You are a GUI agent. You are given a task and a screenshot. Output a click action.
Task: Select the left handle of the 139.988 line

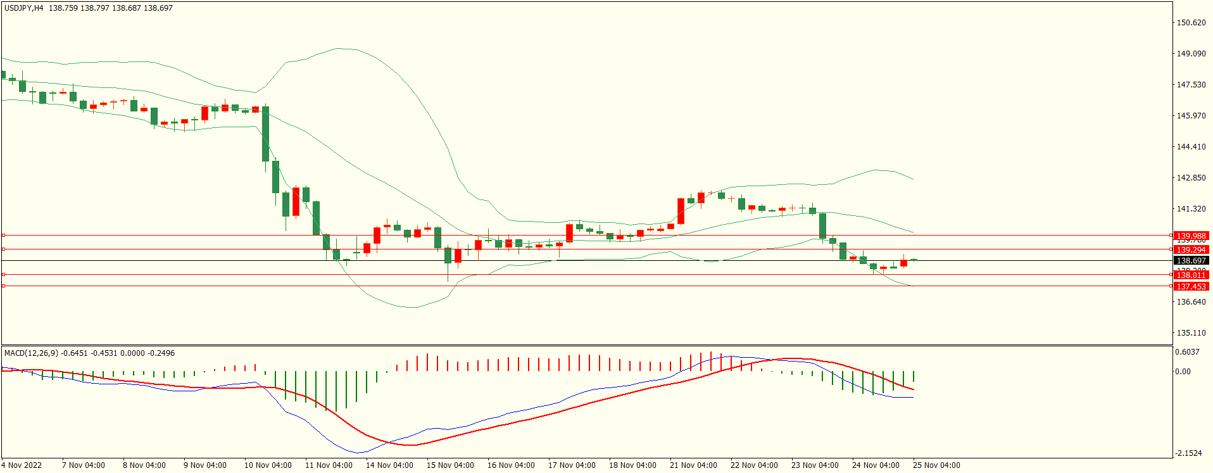tap(3, 235)
